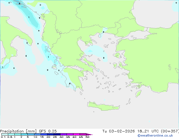The height and width of the screenshot is (138, 179).
Task: Select the 40–45 mm magenta swatch
Action: coord(77,134)
